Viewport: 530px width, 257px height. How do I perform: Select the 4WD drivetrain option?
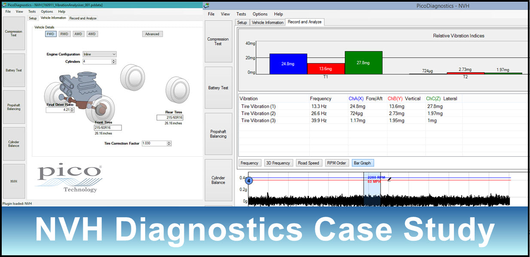coord(92,34)
